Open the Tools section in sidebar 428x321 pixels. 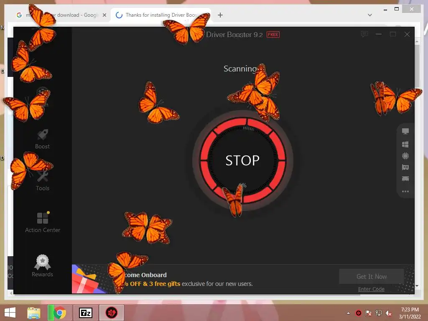[42, 181]
